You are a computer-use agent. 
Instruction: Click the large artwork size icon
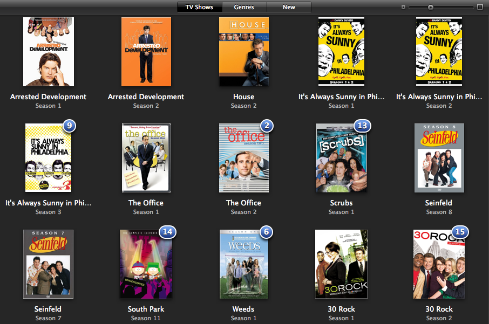click(480, 7)
